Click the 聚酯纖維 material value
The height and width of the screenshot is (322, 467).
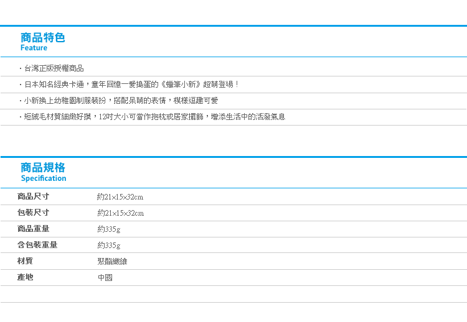(112, 261)
